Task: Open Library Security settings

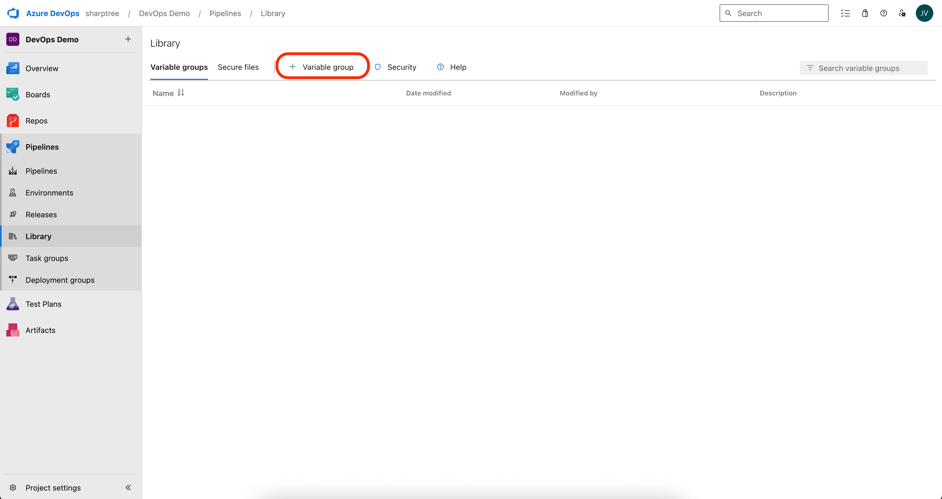Action: point(395,67)
